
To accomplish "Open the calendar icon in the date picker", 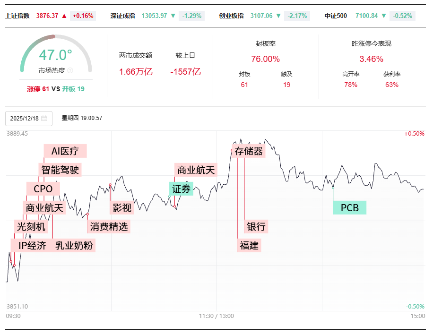I will point(45,119).
